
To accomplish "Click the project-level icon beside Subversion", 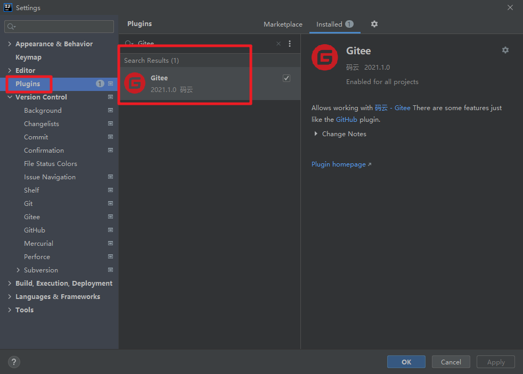I will [x=110, y=270].
